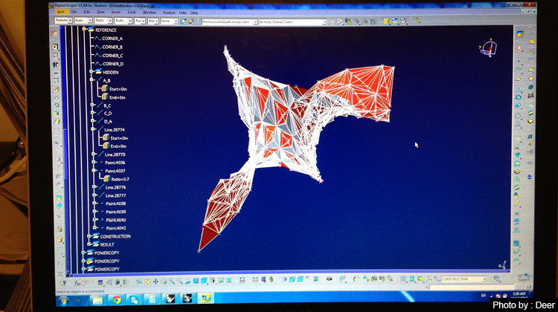Collapse the REFERENCE geometrical set
The height and width of the screenshot is (312, 558).
(x=84, y=29)
